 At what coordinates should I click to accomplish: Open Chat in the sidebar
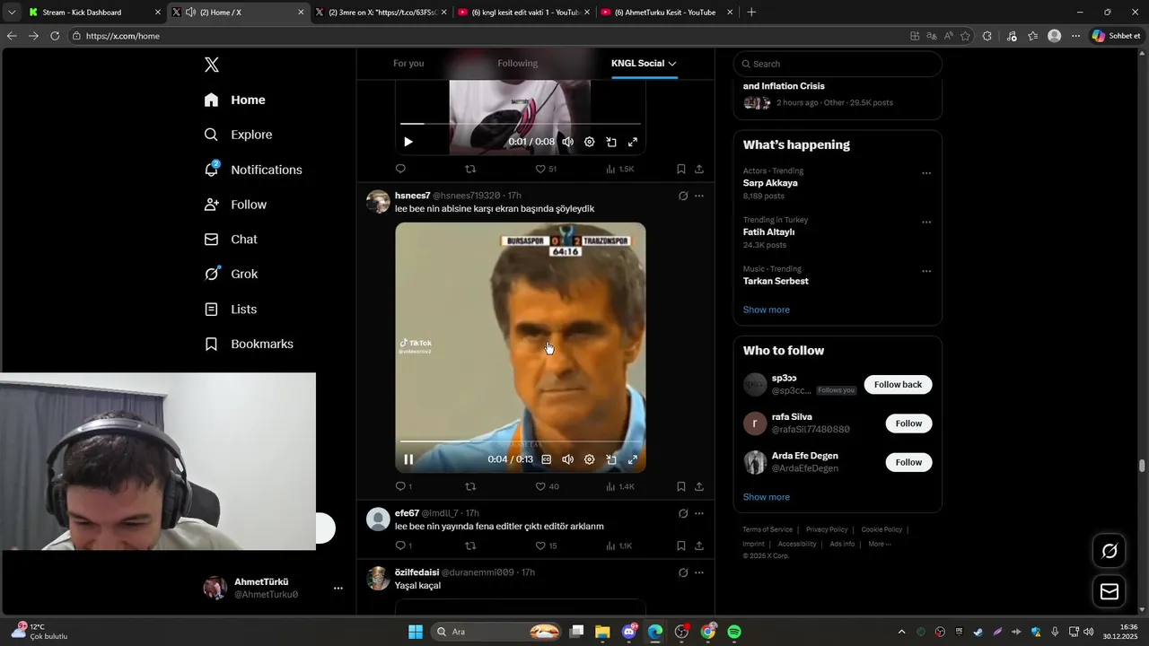(x=231, y=240)
